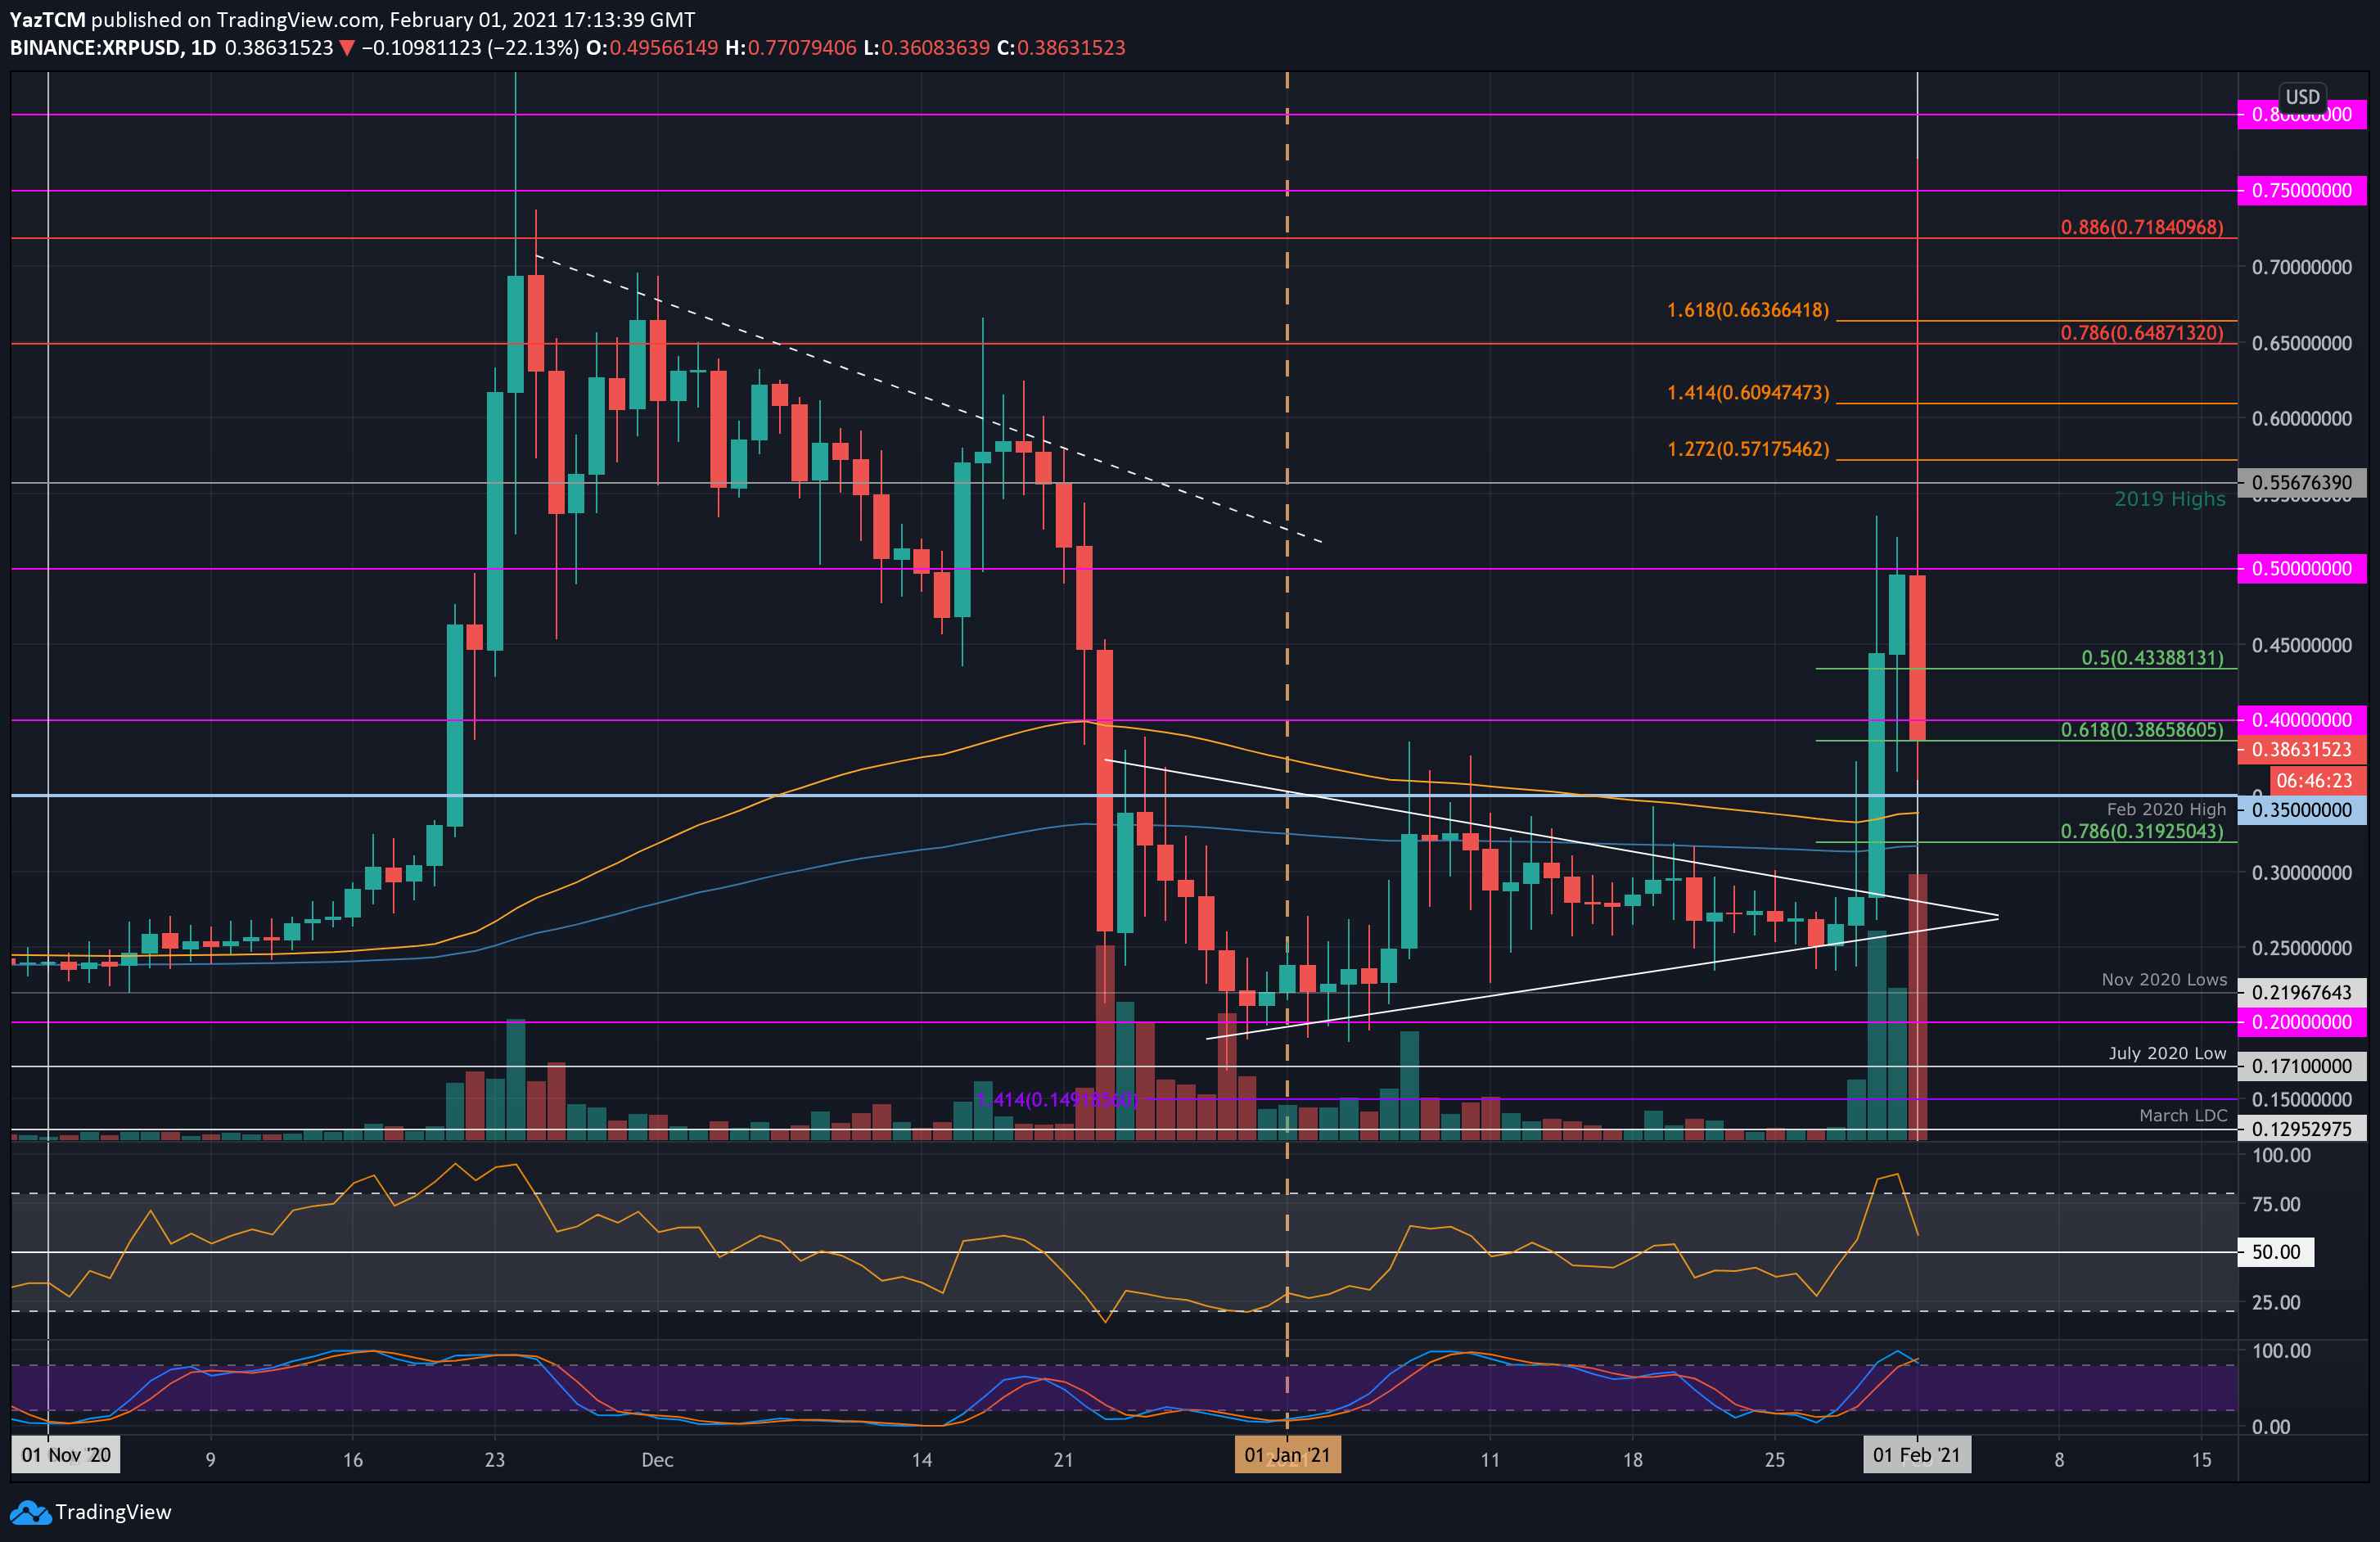Click the 1D timeframe in header

pyautogui.click(x=203, y=48)
